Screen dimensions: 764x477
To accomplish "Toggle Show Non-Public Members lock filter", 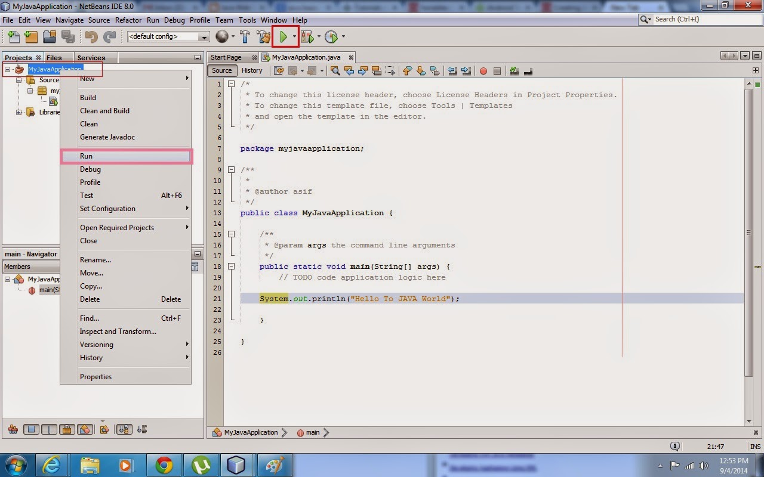I will 67,429.
